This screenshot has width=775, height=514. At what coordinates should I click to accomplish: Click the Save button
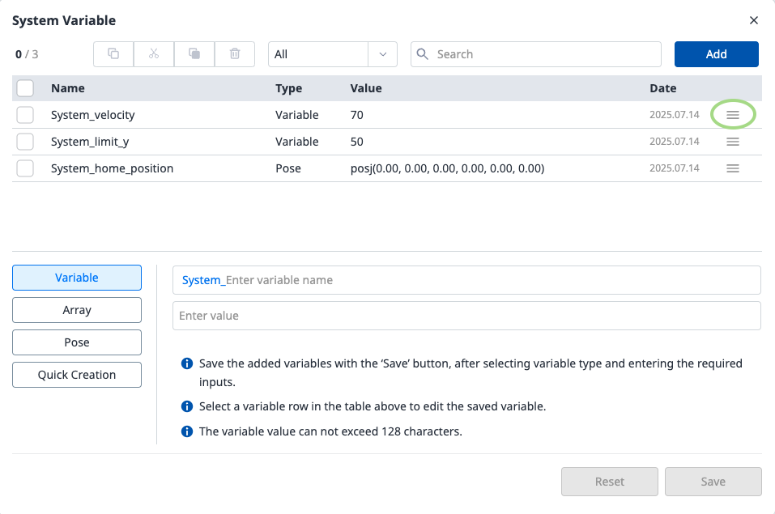tap(713, 482)
